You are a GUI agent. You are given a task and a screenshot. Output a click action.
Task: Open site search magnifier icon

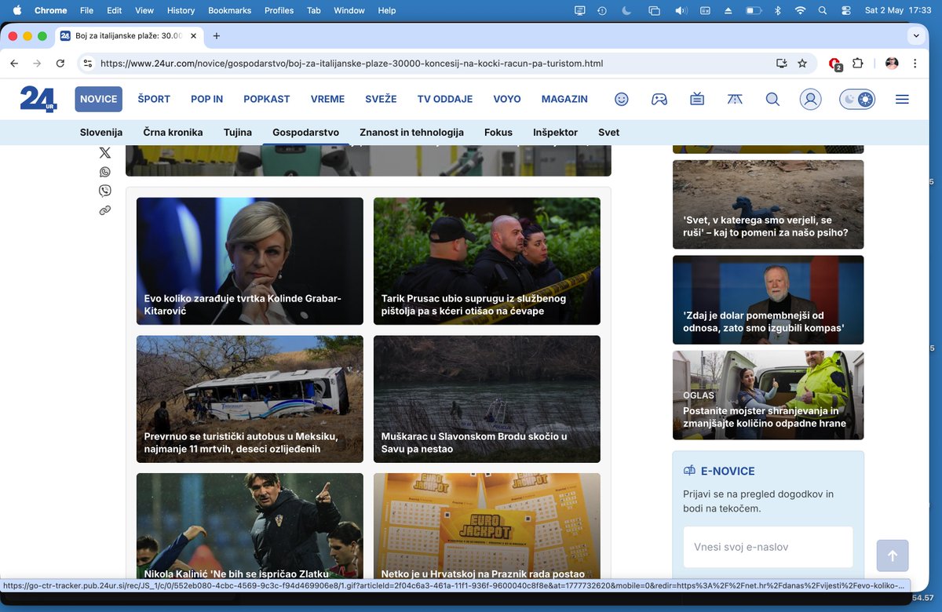(x=772, y=99)
